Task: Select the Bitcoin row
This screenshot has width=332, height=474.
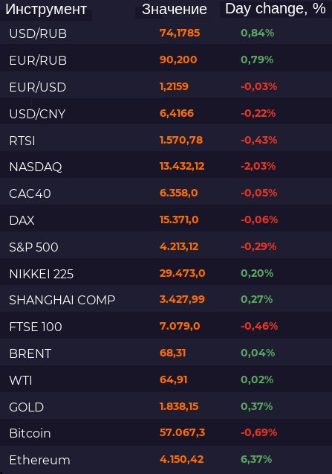Action: click(166, 433)
